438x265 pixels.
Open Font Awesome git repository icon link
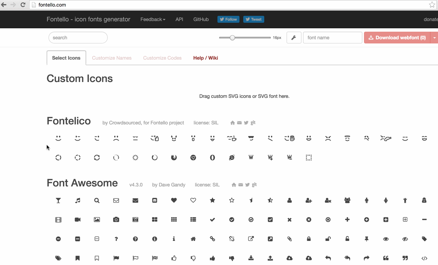pos(254,185)
